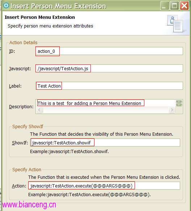The width and height of the screenshot is (191, 211).
Task: Click text about function executed when clicked
Action: tap(104, 177)
